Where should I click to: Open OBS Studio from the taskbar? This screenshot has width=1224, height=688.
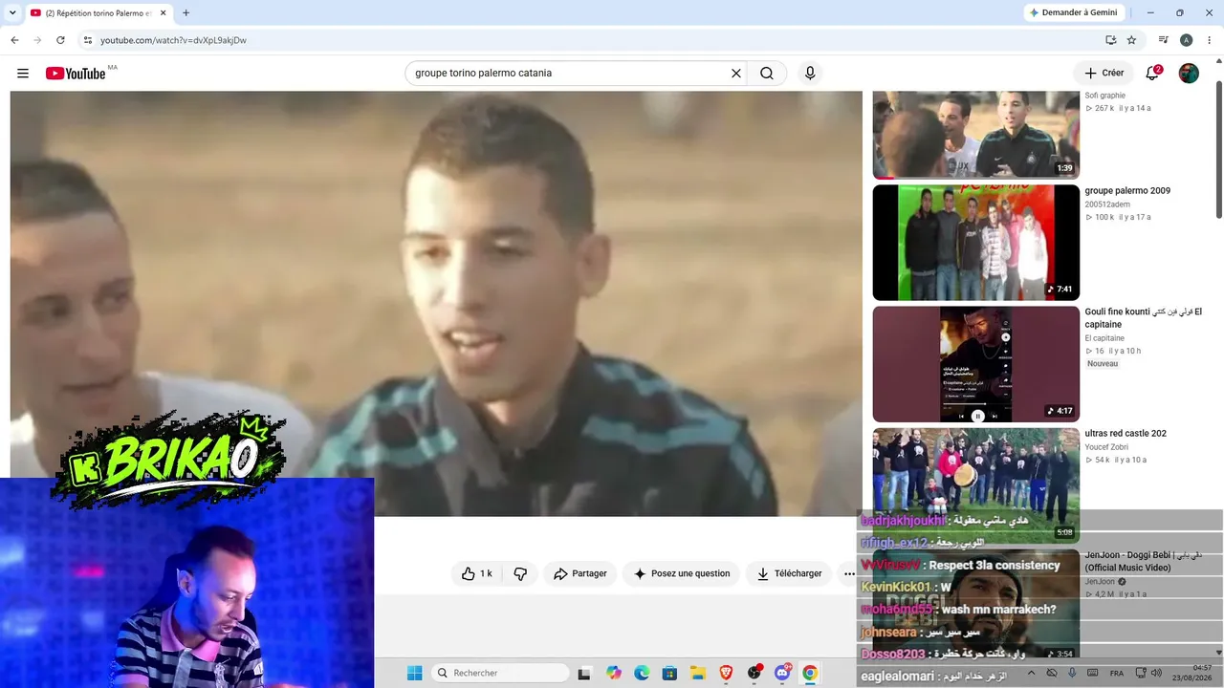click(754, 673)
